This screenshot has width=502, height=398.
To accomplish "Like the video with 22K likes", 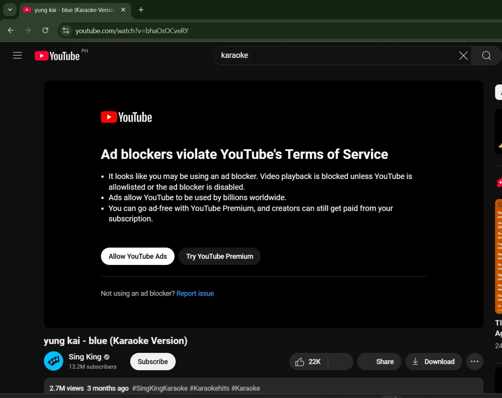I will point(309,361).
